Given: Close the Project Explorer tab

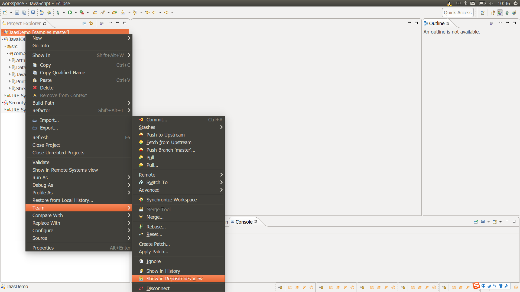Looking at the screenshot, I should (x=44, y=23).
